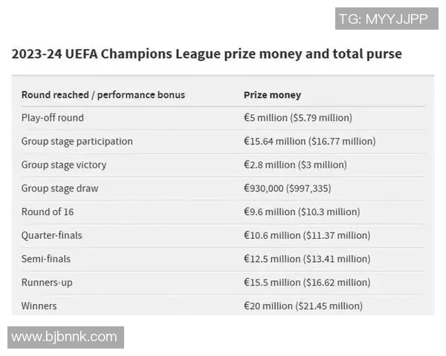446x356 pixels.
Task: Click the Winners row label
Action: point(39,306)
